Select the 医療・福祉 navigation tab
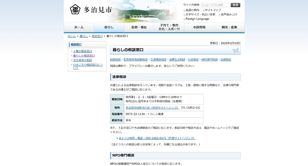 [x=139, y=27]
